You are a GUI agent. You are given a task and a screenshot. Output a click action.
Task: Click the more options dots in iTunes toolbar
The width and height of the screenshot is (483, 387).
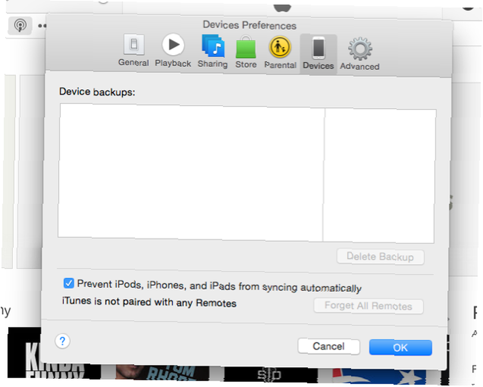[x=42, y=26]
